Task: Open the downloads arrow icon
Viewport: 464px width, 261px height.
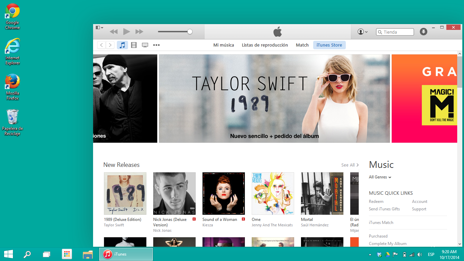Action: pos(423,32)
